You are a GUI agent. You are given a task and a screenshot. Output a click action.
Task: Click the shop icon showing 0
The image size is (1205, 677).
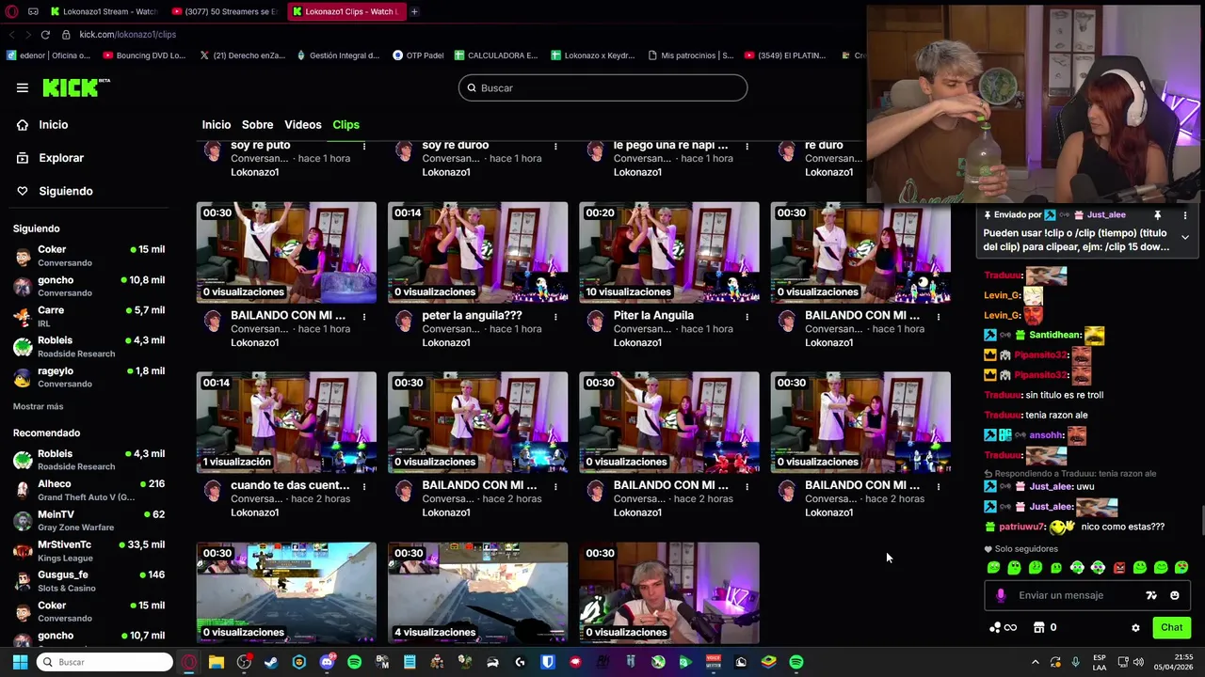[x=1044, y=627]
